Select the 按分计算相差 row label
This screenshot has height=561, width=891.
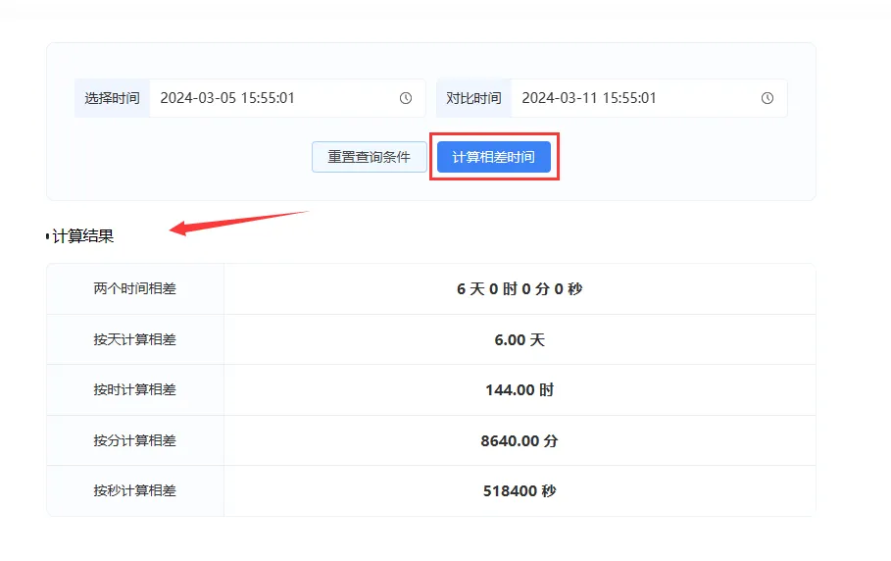(134, 440)
